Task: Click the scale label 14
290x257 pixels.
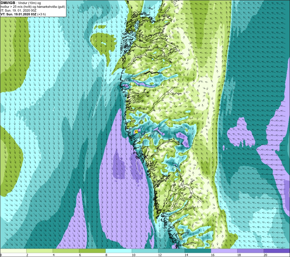Action: [x=186, y=255]
